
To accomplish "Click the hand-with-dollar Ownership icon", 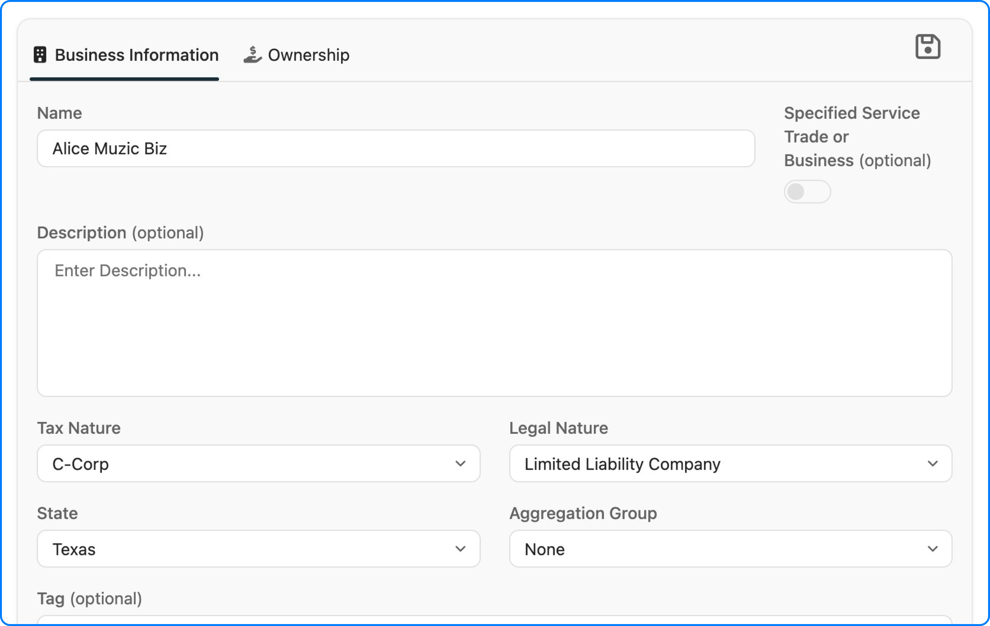I will coord(252,55).
